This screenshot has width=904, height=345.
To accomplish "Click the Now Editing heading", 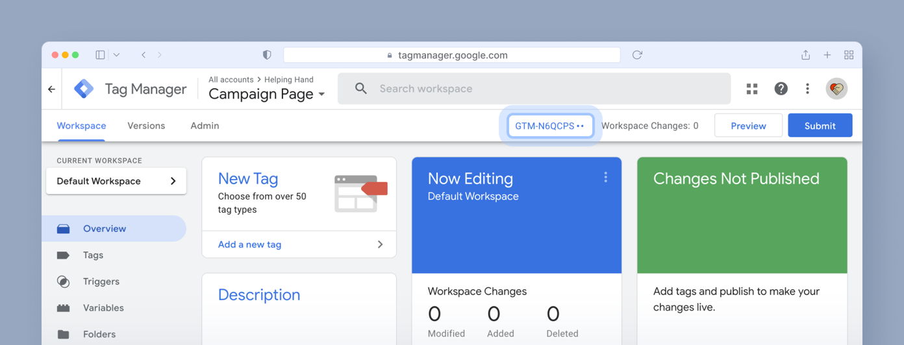I will pos(470,178).
